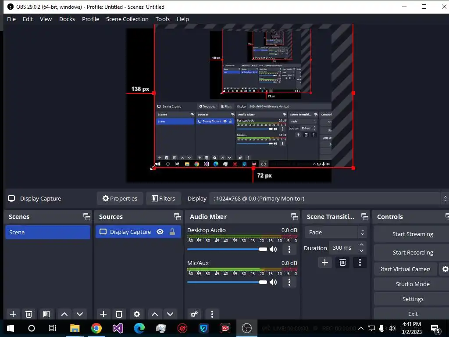Image resolution: width=449 pixels, height=337 pixels.
Task: Open the notification center icon
Action: tap(435, 329)
